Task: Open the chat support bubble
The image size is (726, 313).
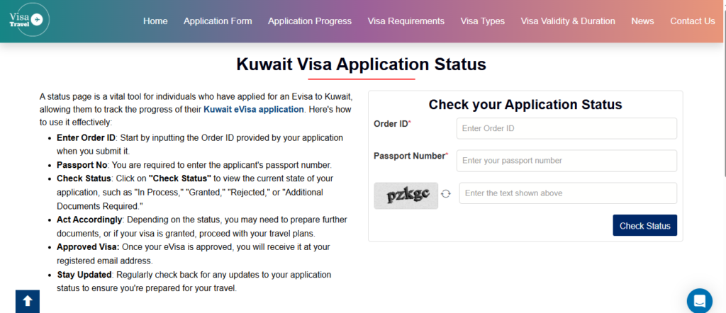Action: click(699, 300)
